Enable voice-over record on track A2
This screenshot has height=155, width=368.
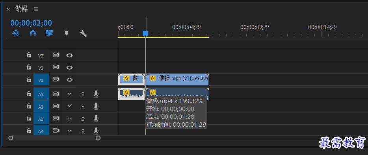96,107
